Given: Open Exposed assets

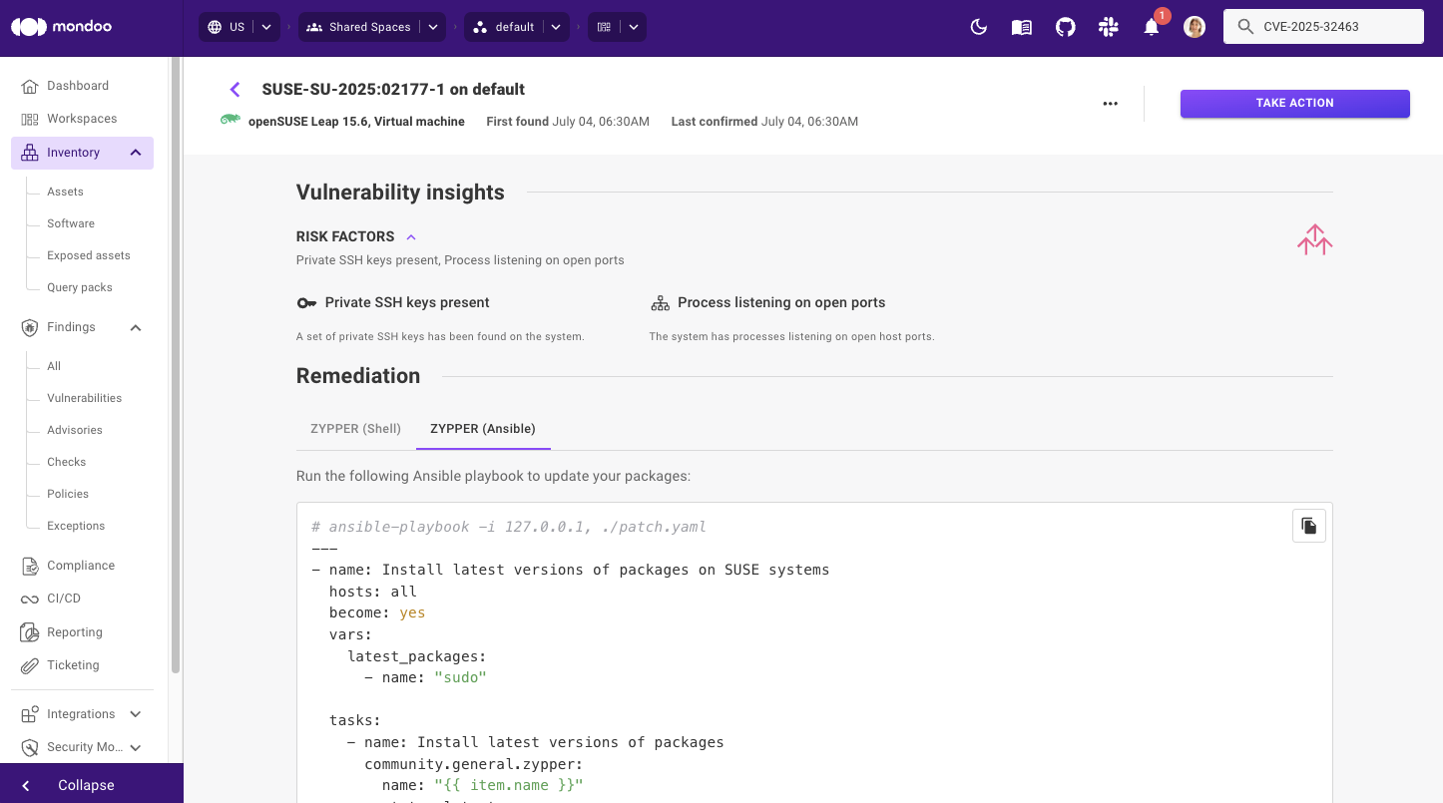Looking at the screenshot, I should click(x=89, y=255).
